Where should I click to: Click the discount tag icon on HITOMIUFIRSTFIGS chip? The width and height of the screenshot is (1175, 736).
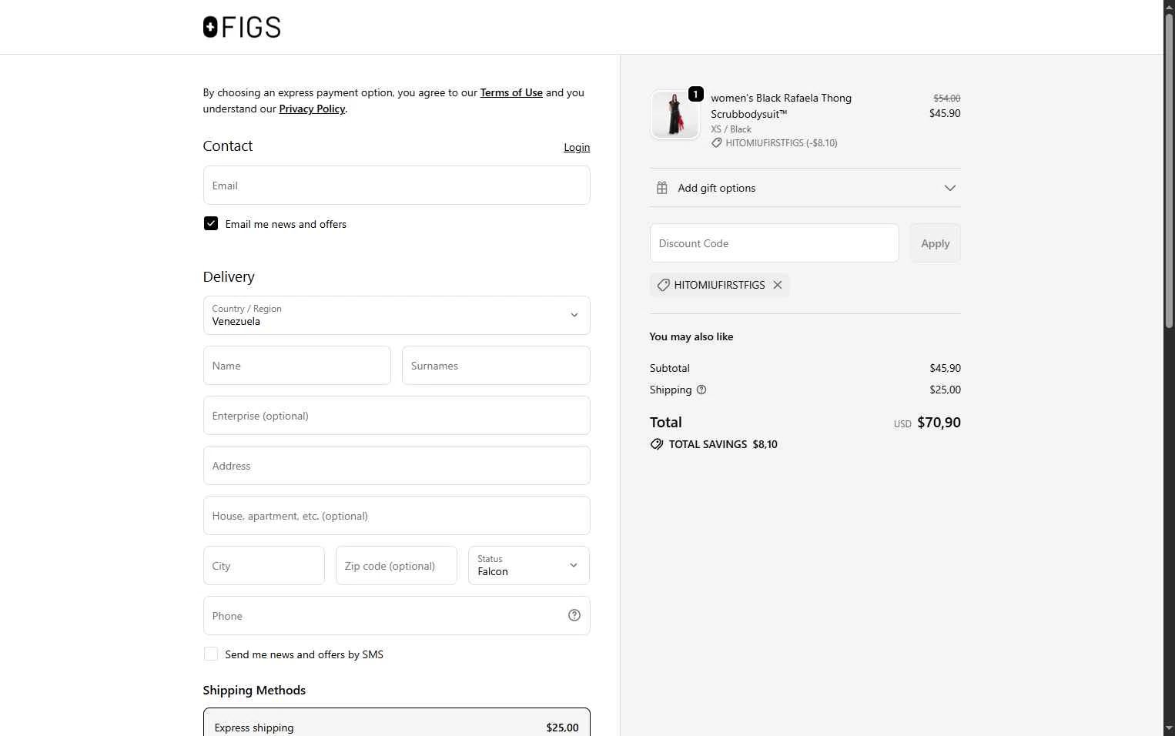pyautogui.click(x=663, y=285)
